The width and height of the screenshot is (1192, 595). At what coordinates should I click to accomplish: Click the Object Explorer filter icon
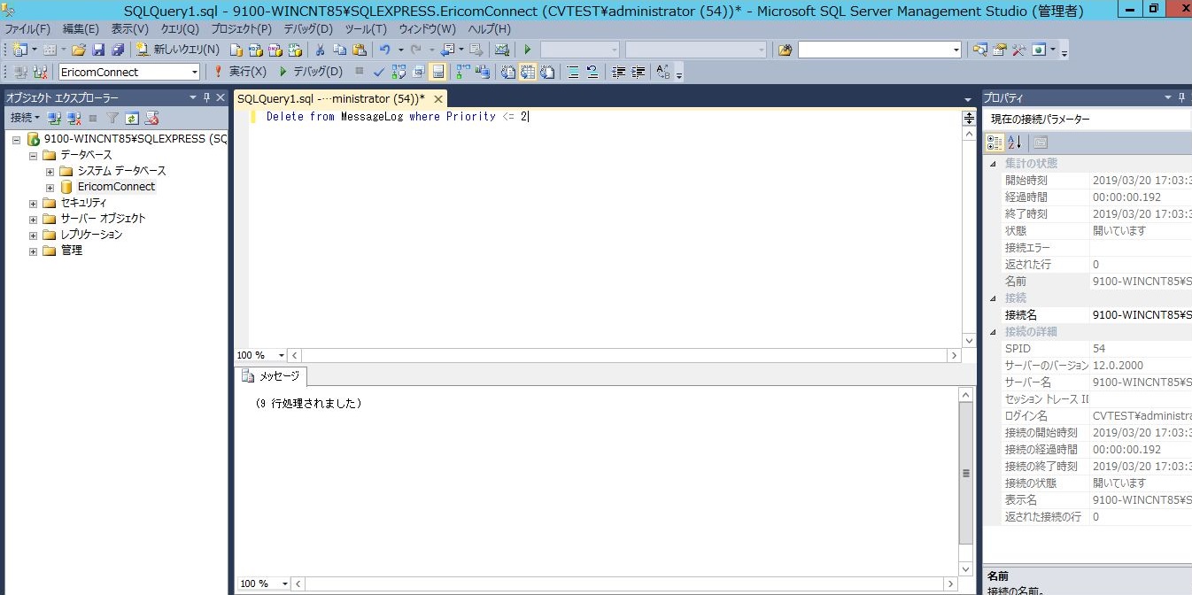click(x=112, y=118)
